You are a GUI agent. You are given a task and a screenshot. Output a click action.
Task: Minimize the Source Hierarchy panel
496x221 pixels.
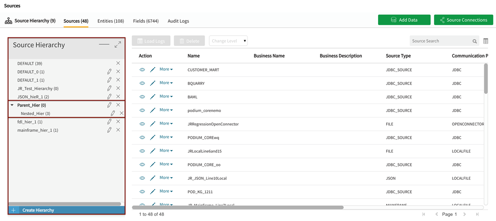104,45
